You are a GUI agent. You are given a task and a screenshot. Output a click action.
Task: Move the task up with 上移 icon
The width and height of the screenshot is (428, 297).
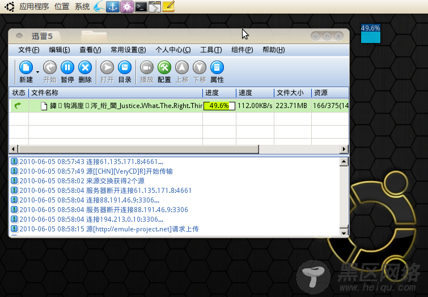tap(182, 67)
